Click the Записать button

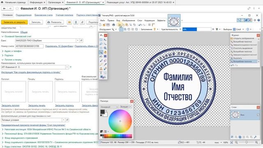tap(36, 22)
